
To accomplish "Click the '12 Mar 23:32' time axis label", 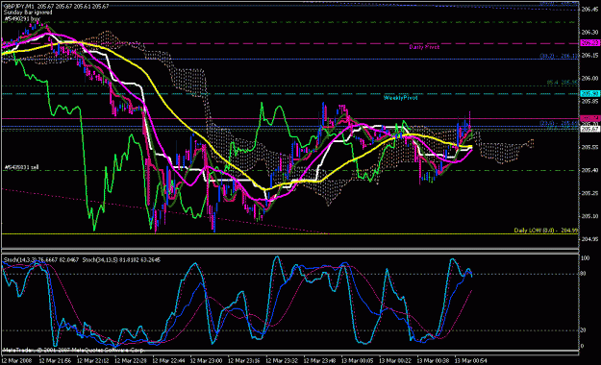I will [x=282, y=361].
